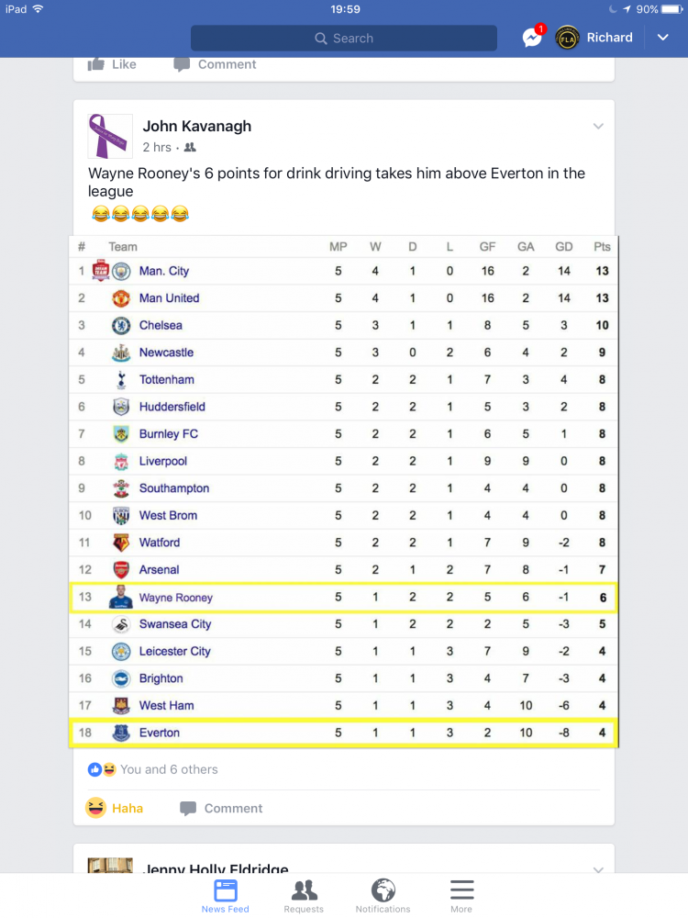Viewport: 688px width, 918px height.
Task: Comment on the previous post above
Action: (216, 64)
